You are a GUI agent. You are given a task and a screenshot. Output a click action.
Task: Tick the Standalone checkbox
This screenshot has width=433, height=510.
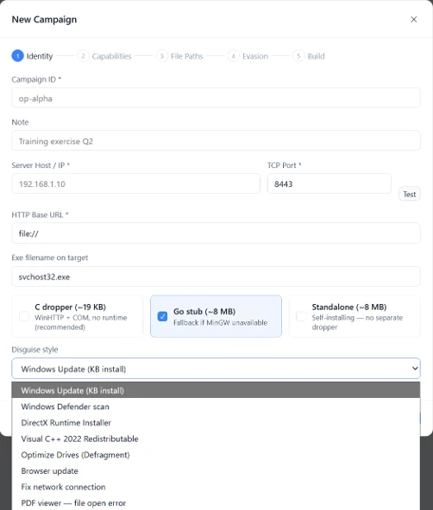tap(301, 316)
